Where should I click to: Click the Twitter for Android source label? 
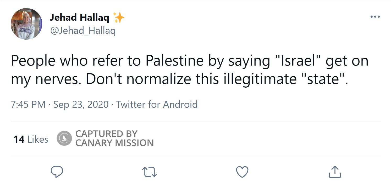pyautogui.click(x=157, y=104)
